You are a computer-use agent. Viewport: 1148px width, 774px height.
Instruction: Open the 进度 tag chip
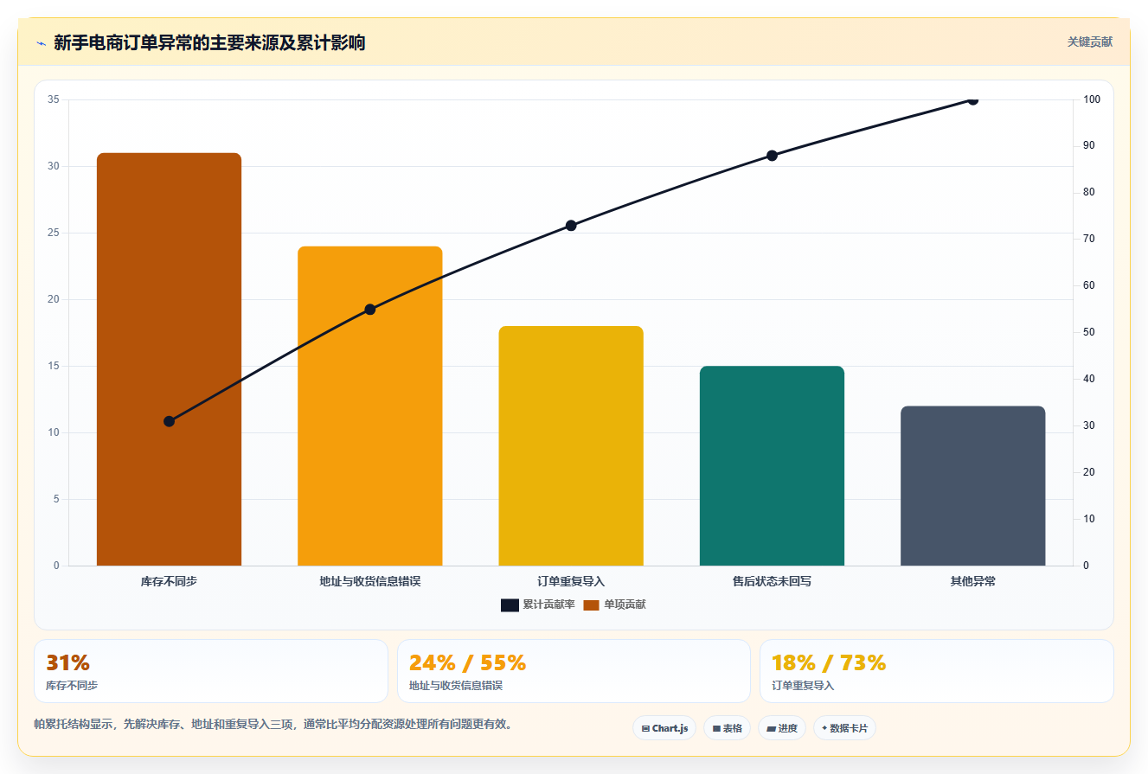click(782, 728)
